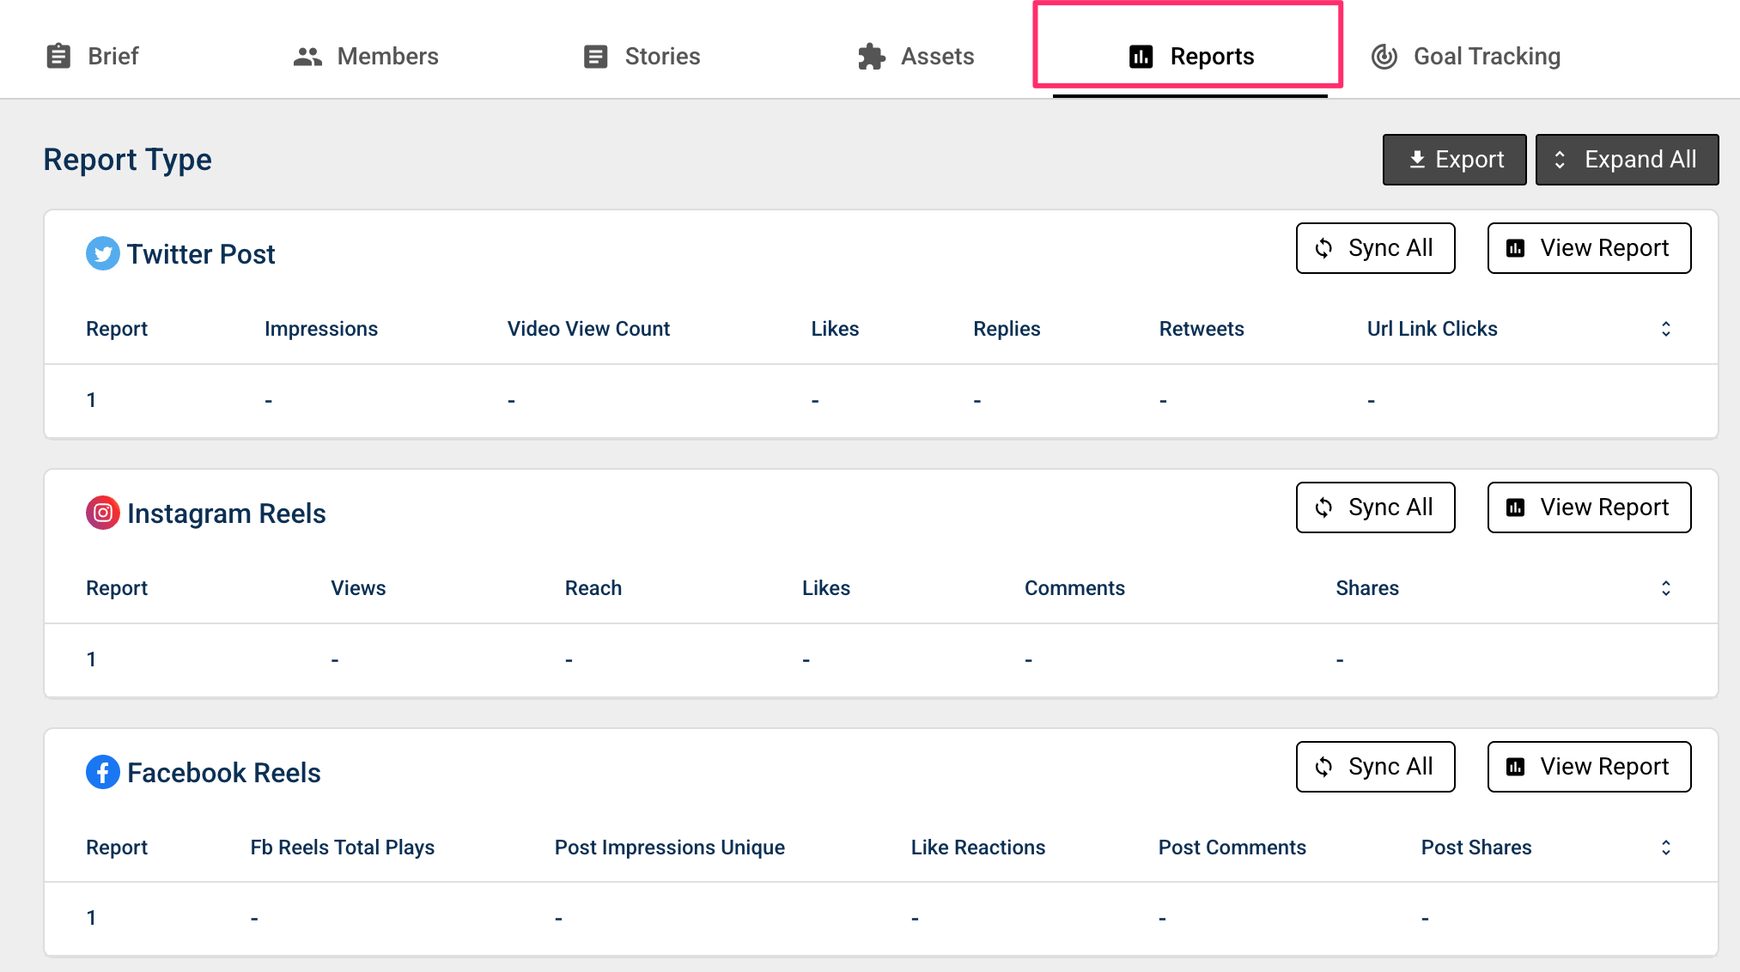1740x972 pixels.
Task: Sync all Facebook Reels reports
Action: click(x=1375, y=767)
